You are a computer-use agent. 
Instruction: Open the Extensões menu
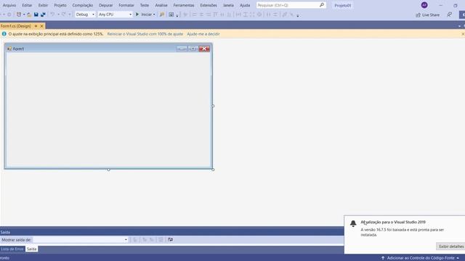click(x=209, y=5)
